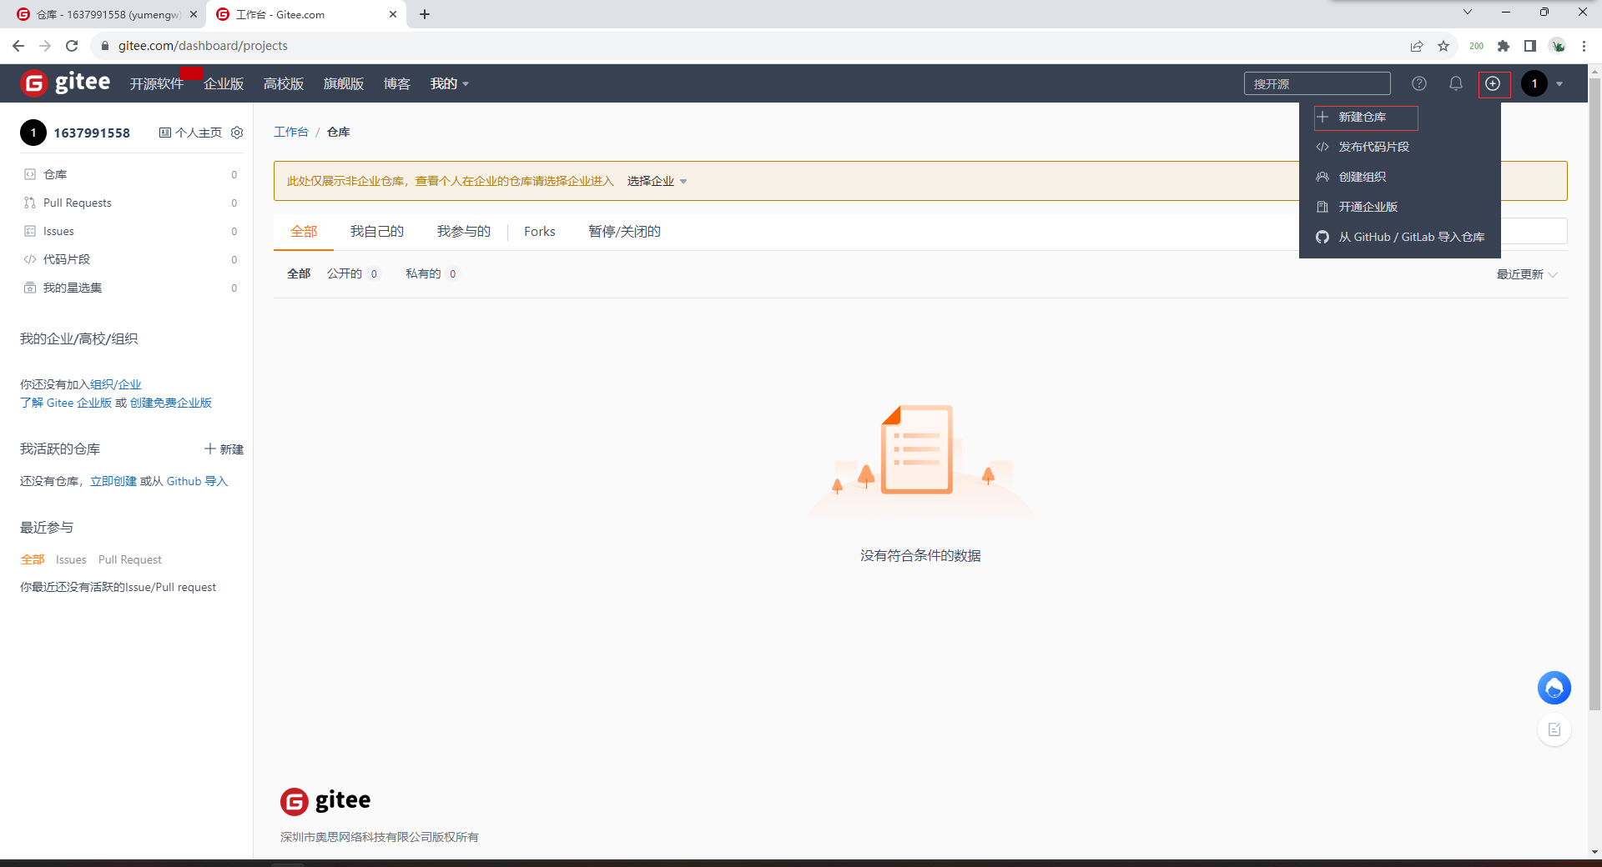
Task: Bookmark this page with star icon
Action: click(1443, 46)
